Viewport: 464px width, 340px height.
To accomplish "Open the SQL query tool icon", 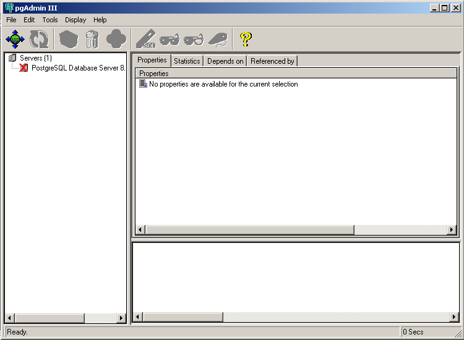I will pyautogui.click(x=145, y=39).
